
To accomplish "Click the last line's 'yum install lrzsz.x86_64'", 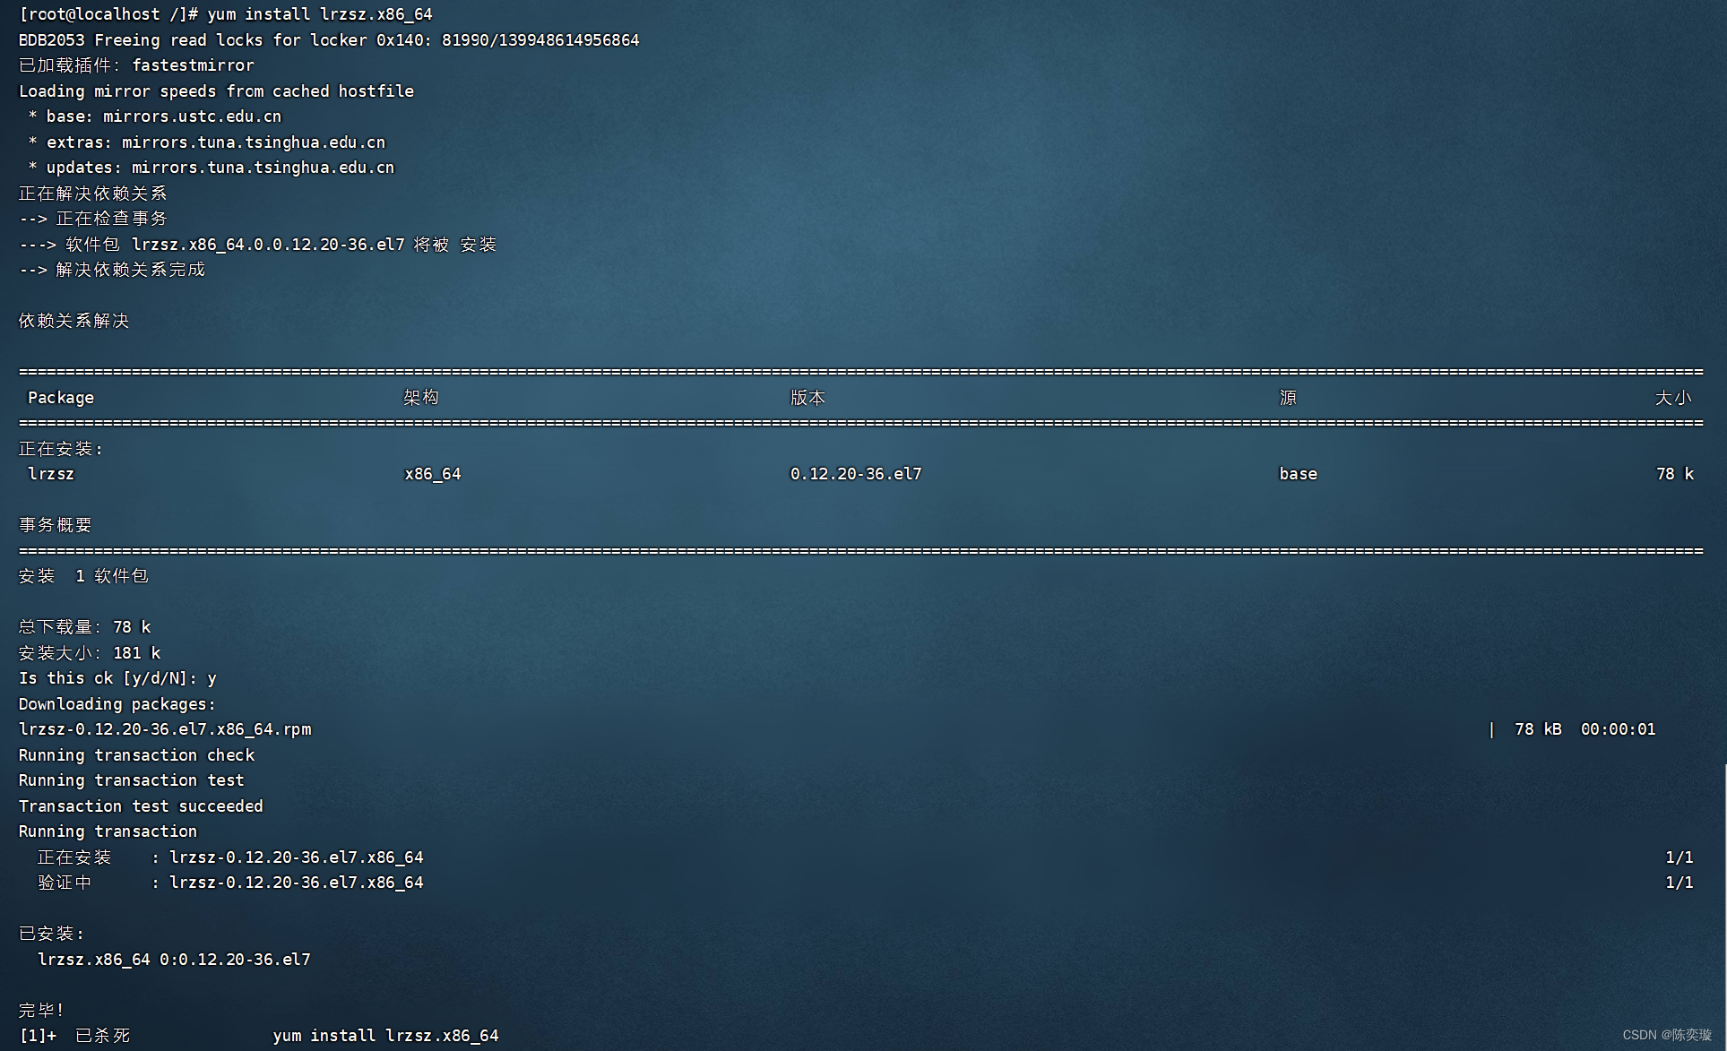I will click(x=385, y=1036).
